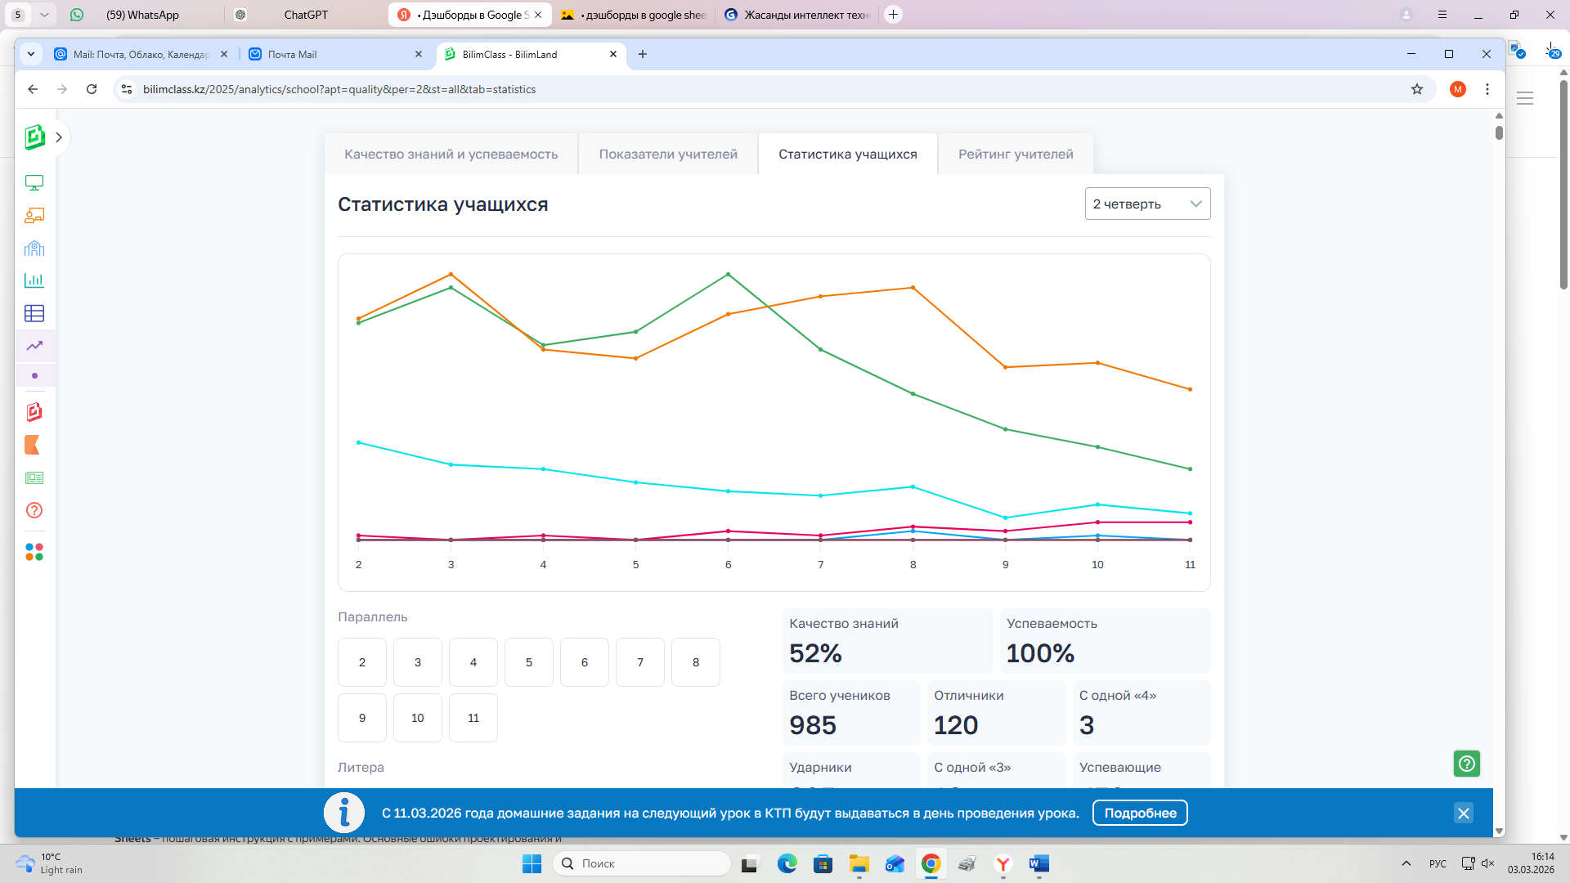Screen dimensions: 1570x883
Task: Click the teacher-at-board sidebar icon
Action: click(34, 215)
